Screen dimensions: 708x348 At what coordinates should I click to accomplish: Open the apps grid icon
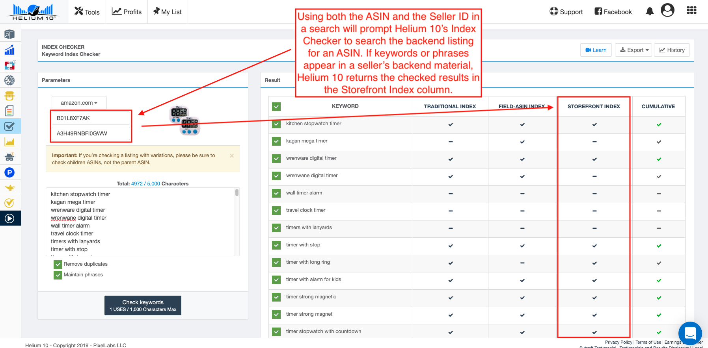[x=691, y=11]
